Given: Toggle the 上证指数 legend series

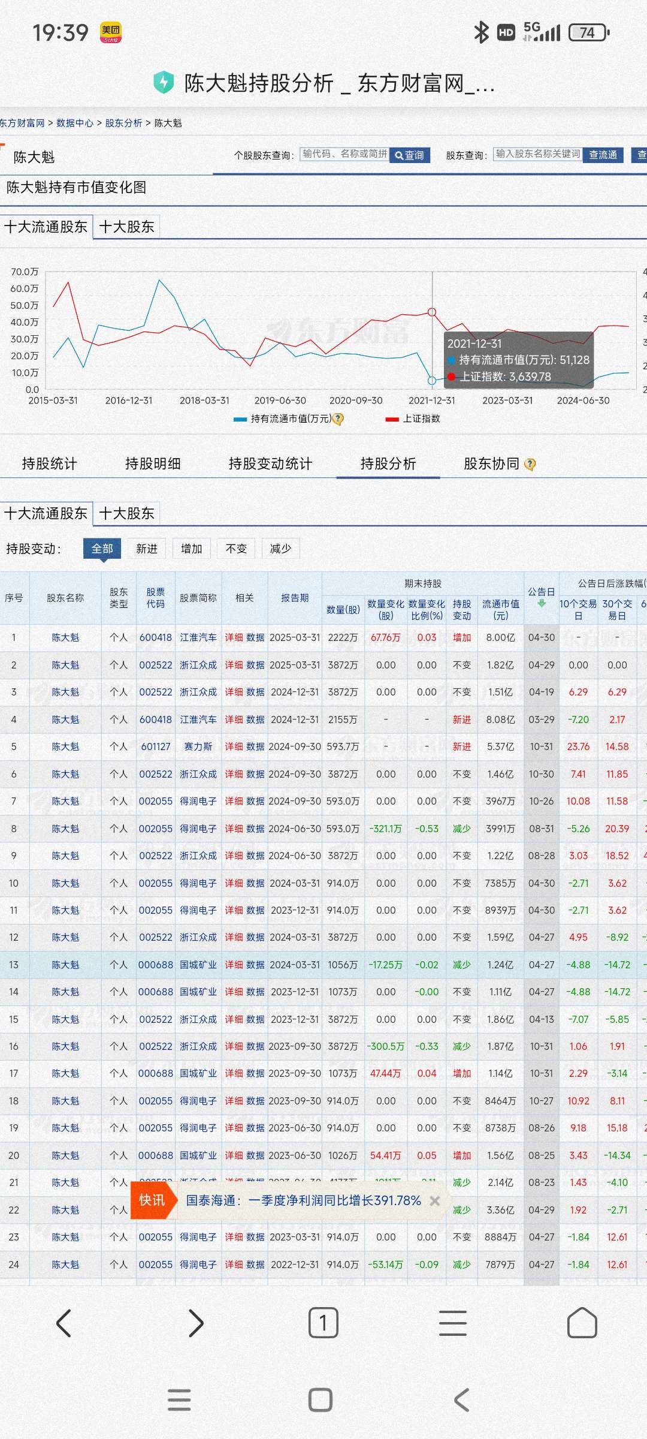Looking at the screenshot, I should [x=413, y=419].
